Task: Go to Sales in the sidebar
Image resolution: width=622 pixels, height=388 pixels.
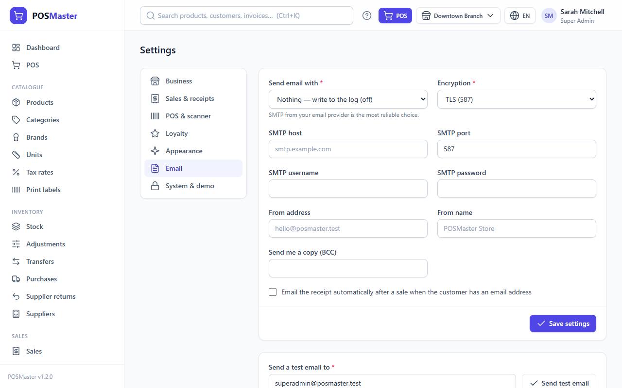Action: pyautogui.click(x=62, y=351)
